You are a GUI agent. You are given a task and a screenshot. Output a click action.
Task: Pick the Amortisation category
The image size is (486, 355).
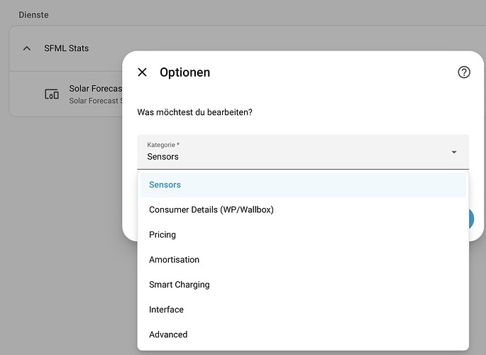[303, 260]
